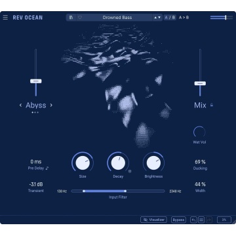Click the -3.1 dB Transient value

(36, 184)
